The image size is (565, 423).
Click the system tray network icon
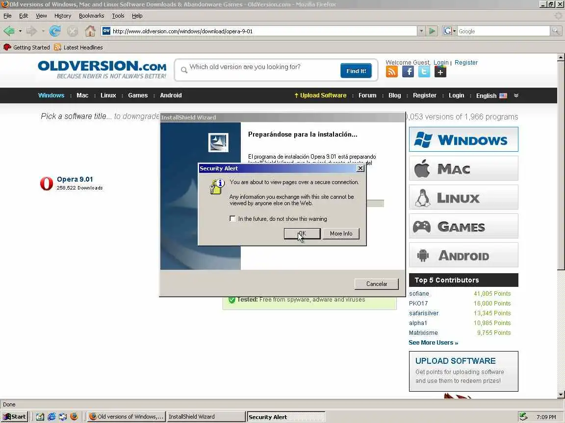coord(523,417)
